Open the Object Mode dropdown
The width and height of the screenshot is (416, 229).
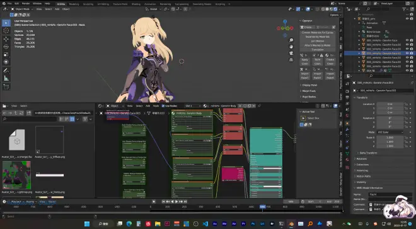[x=22, y=9]
